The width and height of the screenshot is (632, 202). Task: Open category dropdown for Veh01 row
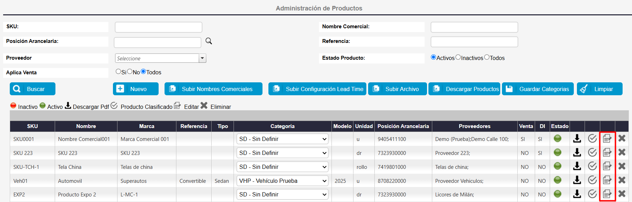coord(282,181)
